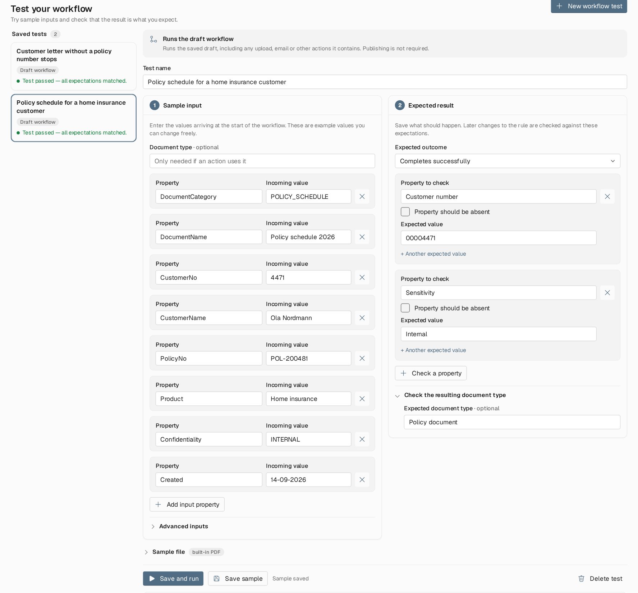Edit the incoming value POL-200481
This screenshot has width=638, height=593.
[308, 359]
